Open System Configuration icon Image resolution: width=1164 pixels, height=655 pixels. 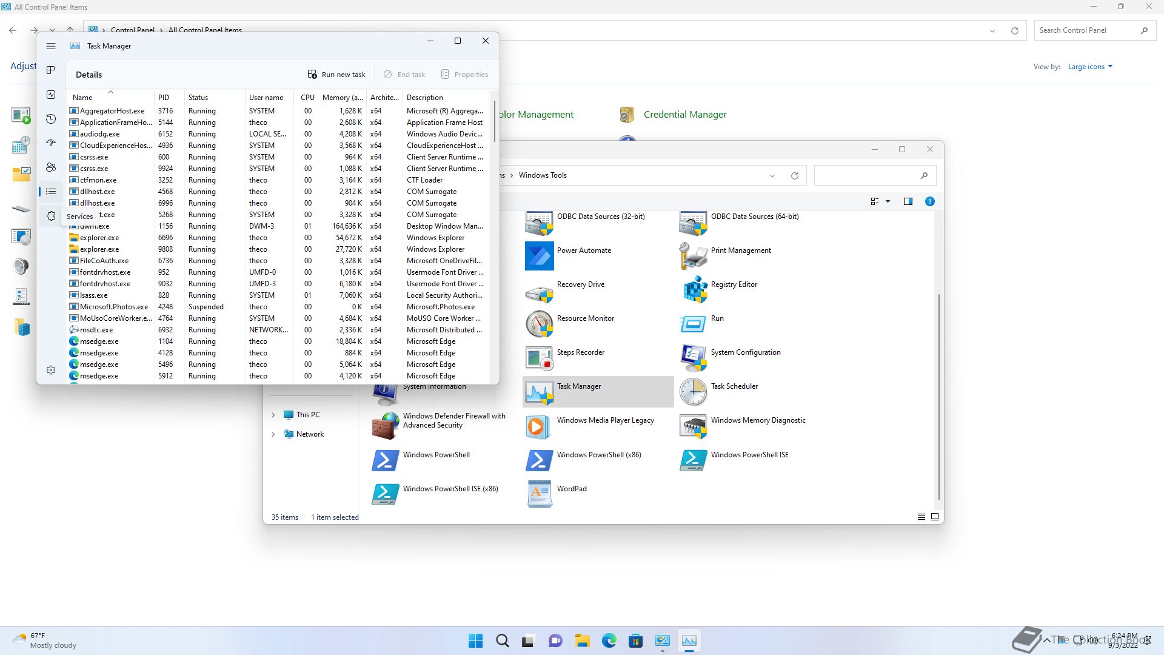coord(693,358)
